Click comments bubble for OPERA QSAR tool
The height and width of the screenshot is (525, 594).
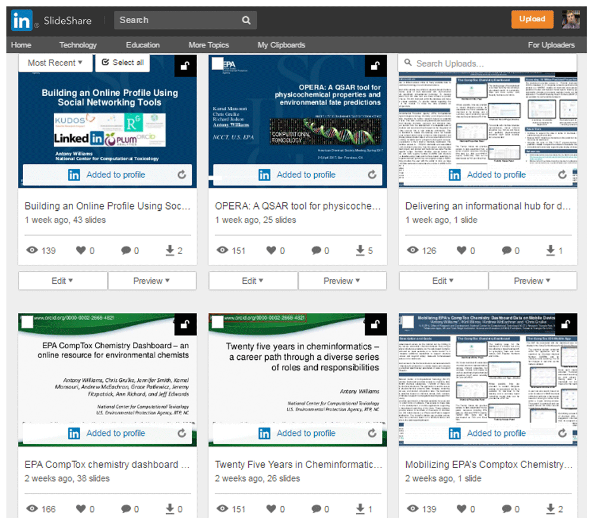coord(317,251)
